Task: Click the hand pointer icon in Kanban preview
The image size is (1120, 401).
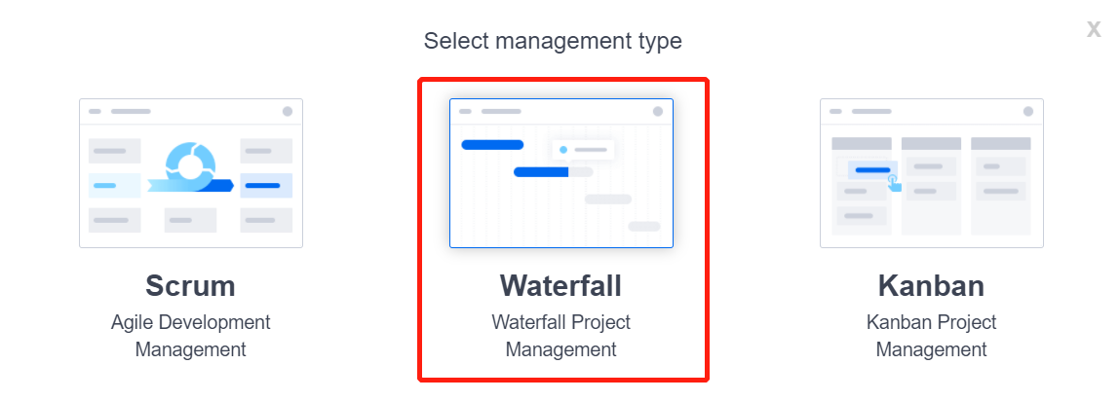Action: tap(894, 182)
